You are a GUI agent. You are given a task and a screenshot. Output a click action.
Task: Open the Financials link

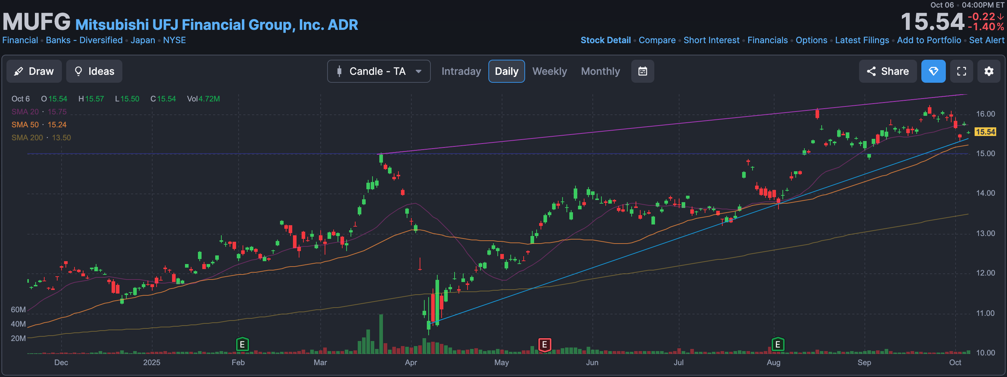click(x=768, y=40)
